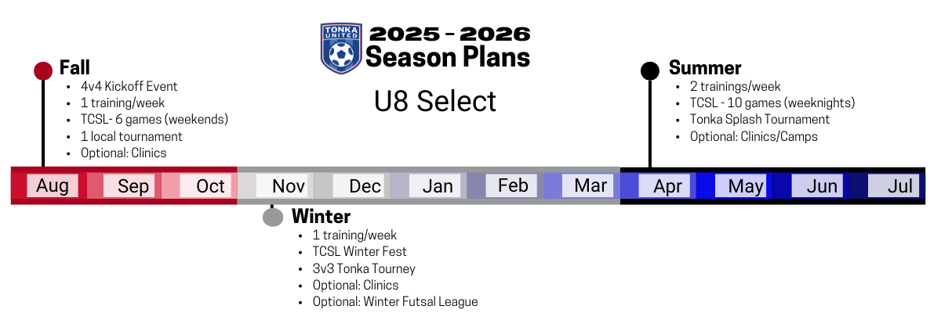Click the Optional: Winter Futsal League item
Image resolution: width=941 pixels, height=313 pixels.
(x=395, y=302)
